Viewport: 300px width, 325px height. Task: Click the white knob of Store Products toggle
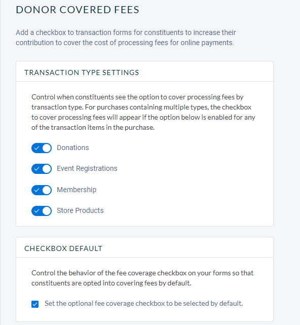pyautogui.click(x=47, y=211)
